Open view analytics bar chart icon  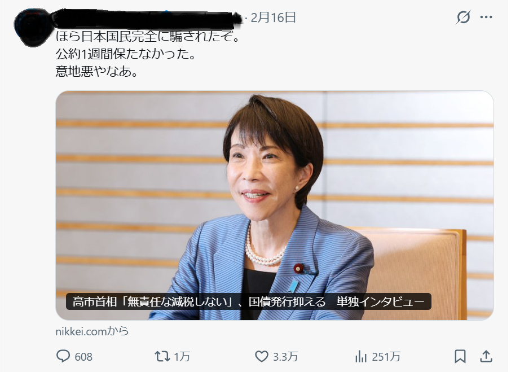[361, 356]
